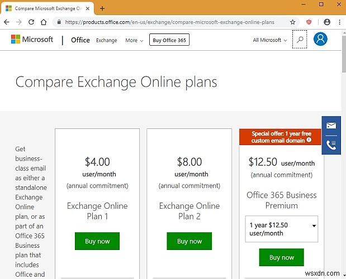The height and width of the screenshot is (279, 346).
Task: Click the email contact envelope icon
Action: (331, 126)
